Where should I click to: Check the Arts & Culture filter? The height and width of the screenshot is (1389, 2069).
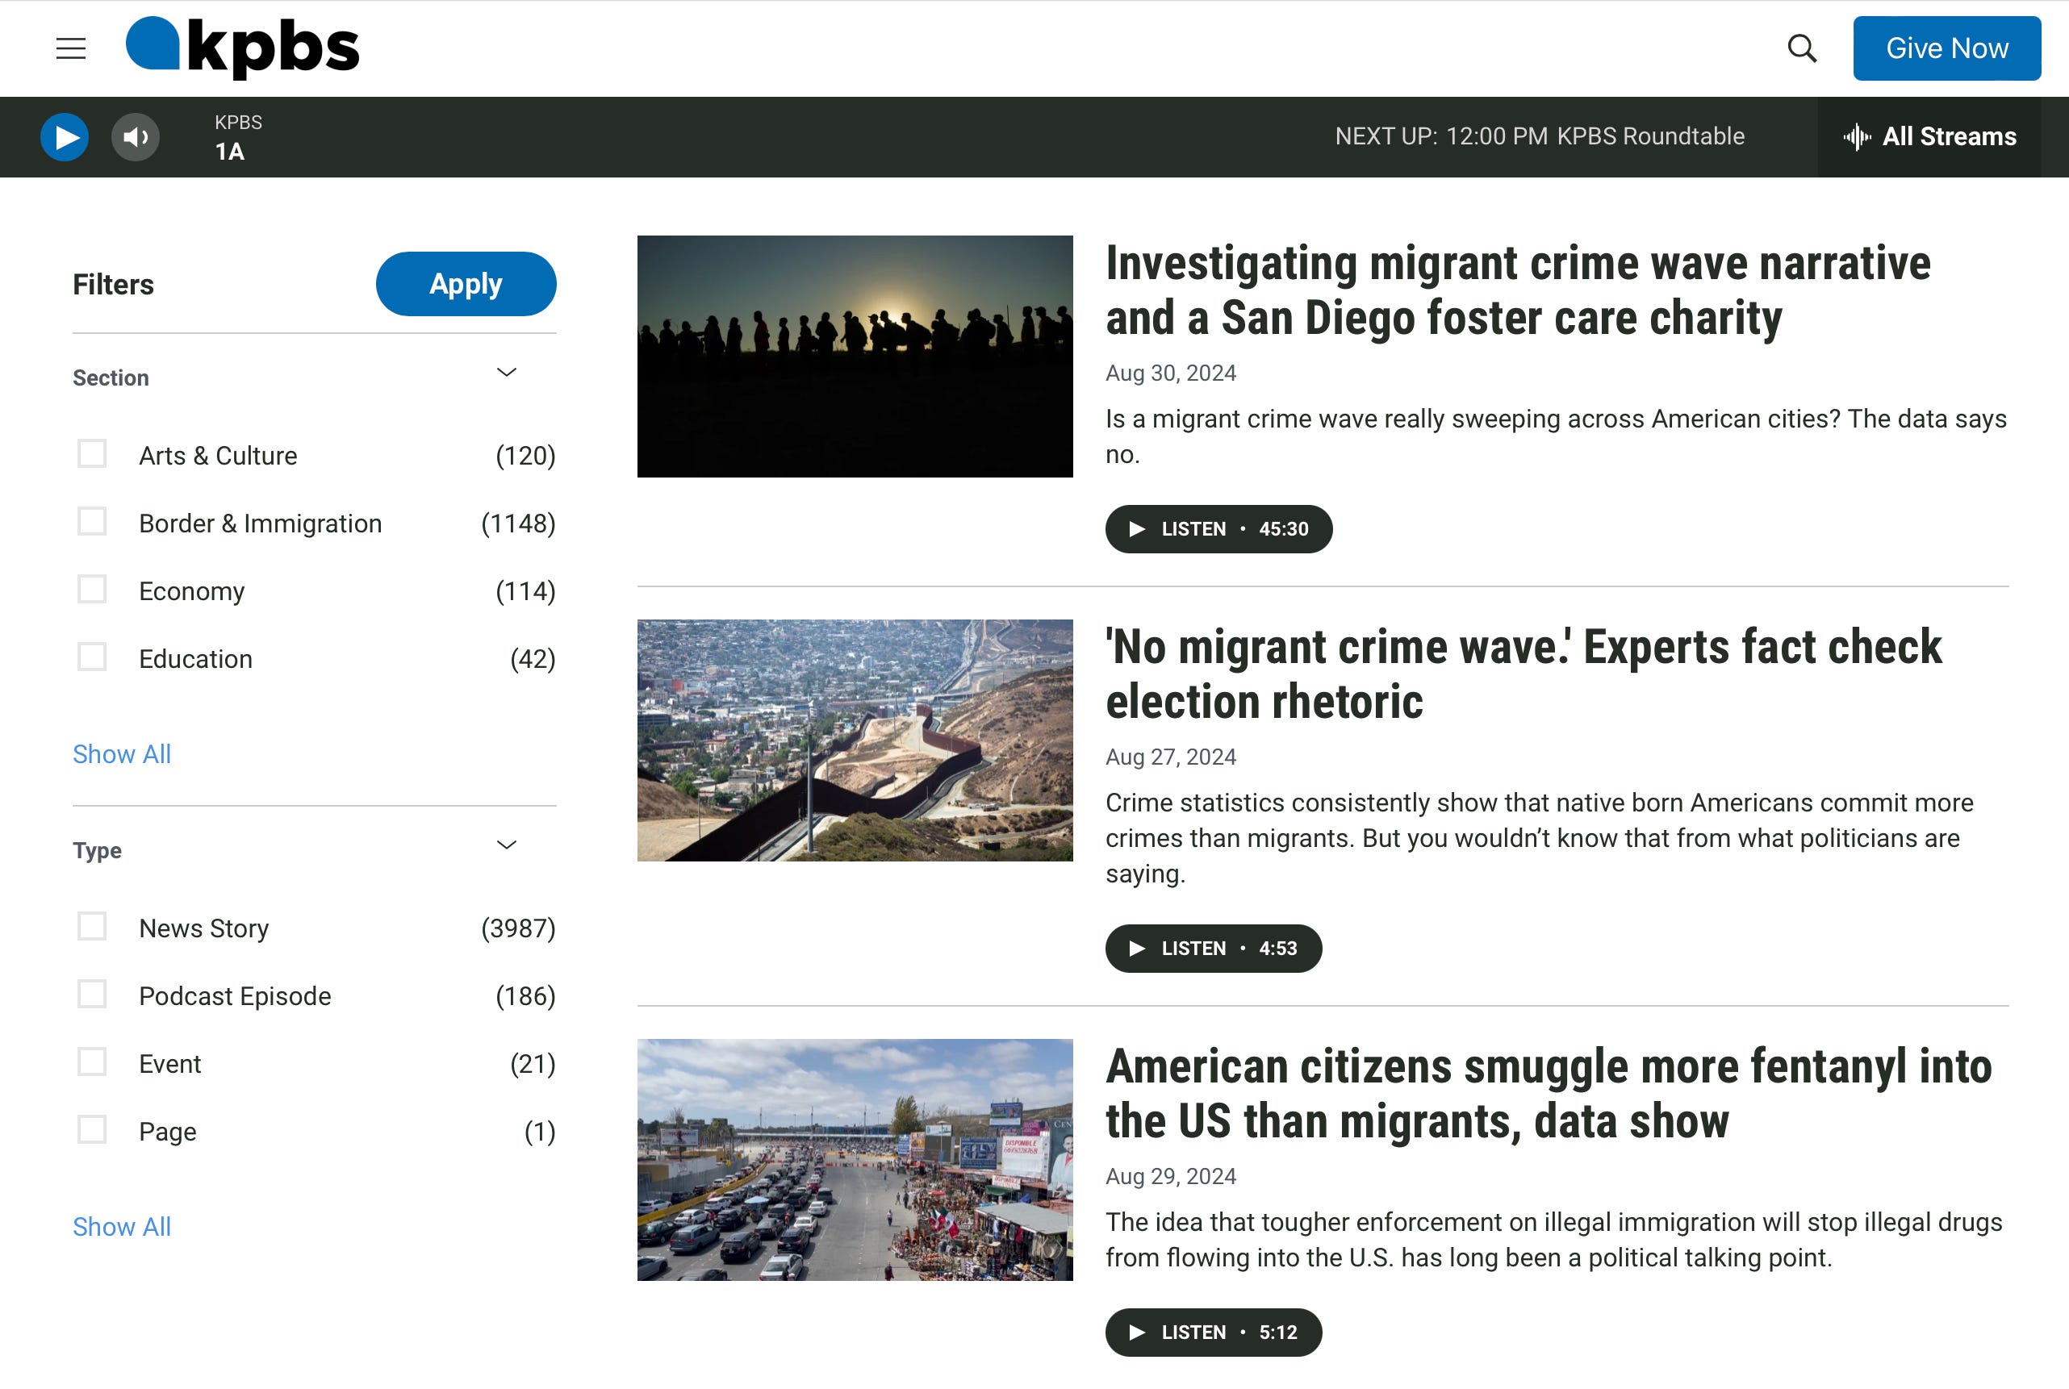[92, 453]
